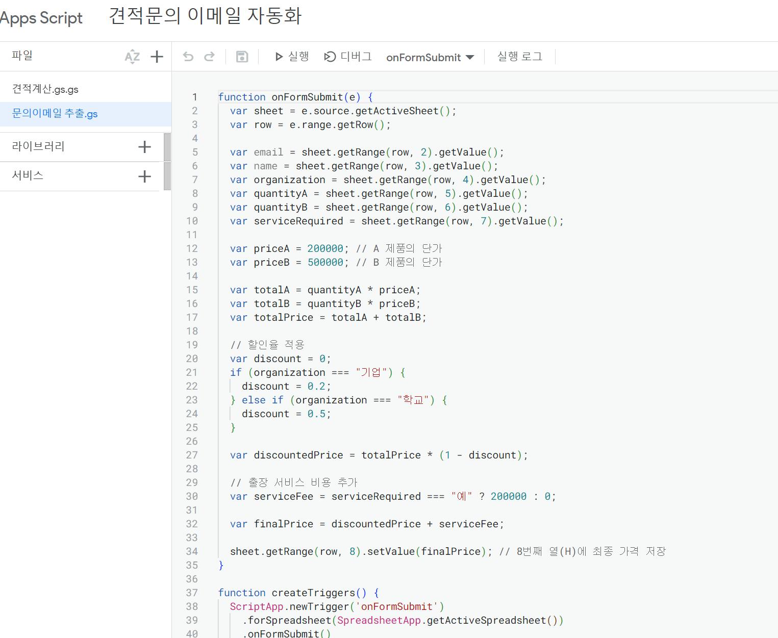Add a service with 서비스 plus icon
778x638 pixels.
[145, 176]
